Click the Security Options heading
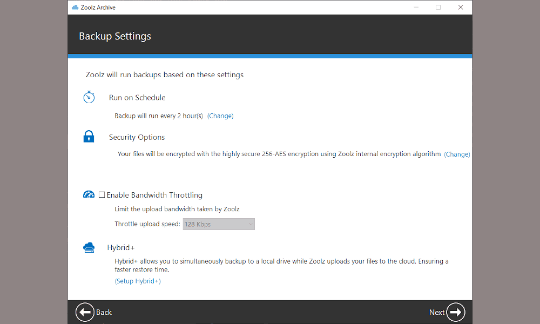The height and width of the screenshot is (324, 540). 137,137
